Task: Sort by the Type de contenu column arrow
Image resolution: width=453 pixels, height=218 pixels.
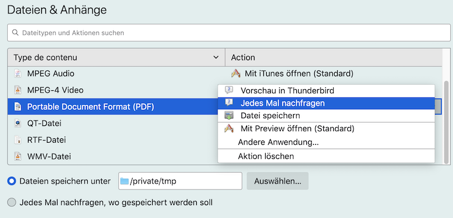Action: pyautogui.click(x=216, y=57)
